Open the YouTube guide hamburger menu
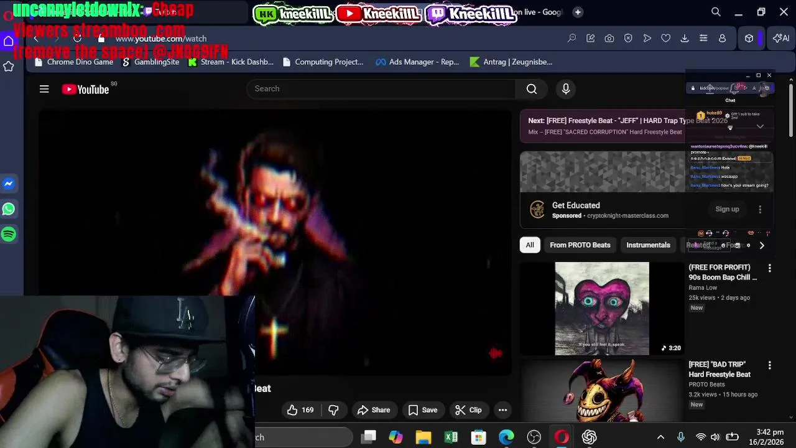Image resolution: width=796 pixels, height=448 pixels. point(44,89)
